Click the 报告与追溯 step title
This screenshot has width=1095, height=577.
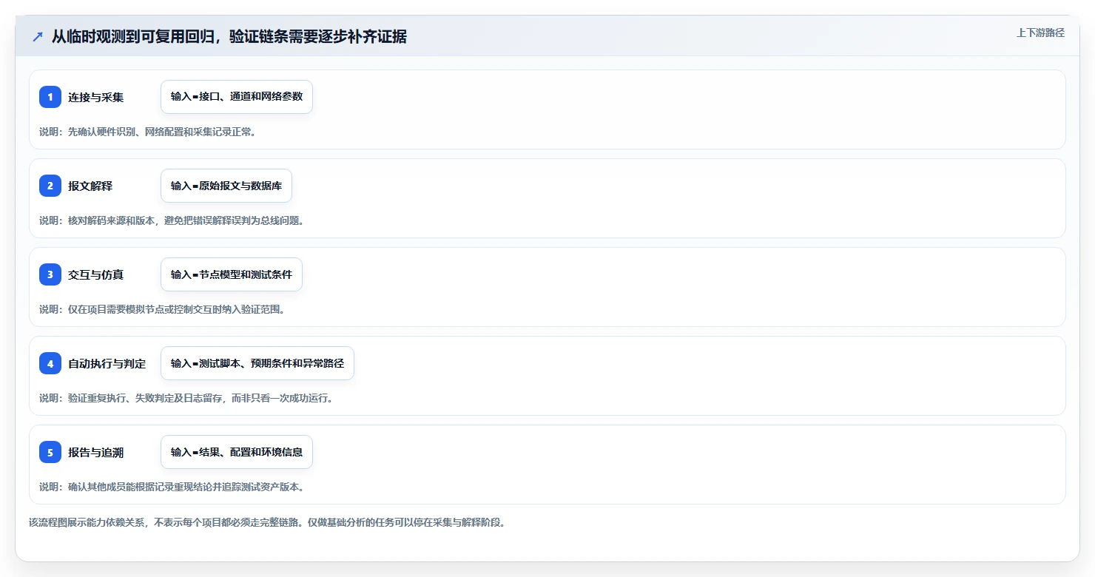tap(96, 452)
